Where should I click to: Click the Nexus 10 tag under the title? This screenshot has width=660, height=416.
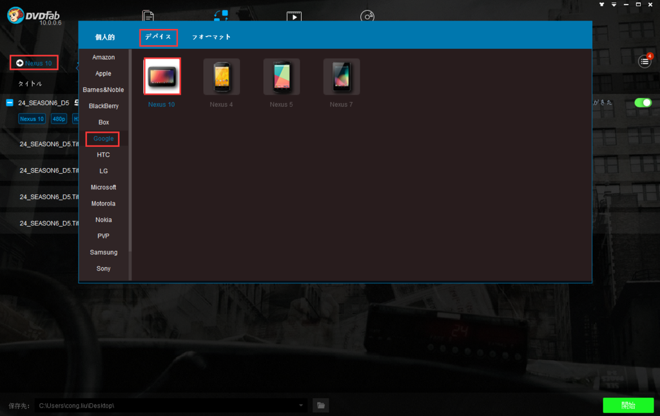click(32, 119)
